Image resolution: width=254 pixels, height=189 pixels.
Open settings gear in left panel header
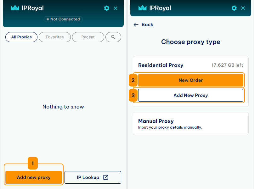point(107,8)
